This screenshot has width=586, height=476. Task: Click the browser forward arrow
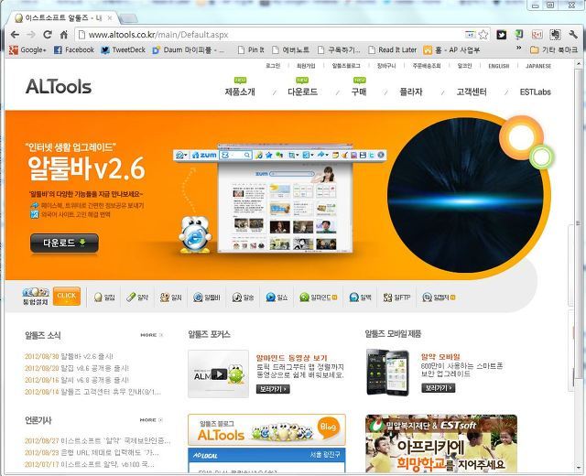click(x=31, y=35)
